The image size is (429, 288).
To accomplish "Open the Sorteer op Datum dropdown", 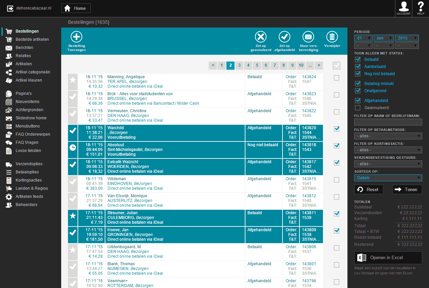I will point(388,178).
